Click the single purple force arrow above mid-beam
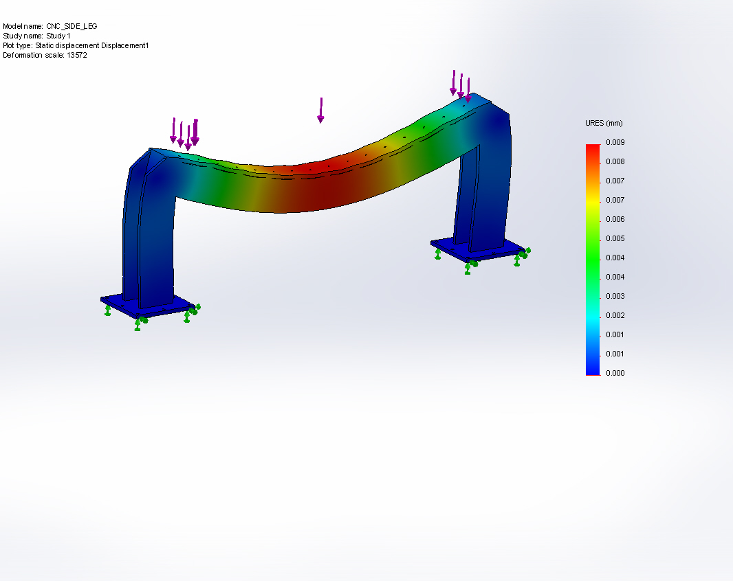 point(320,110)
